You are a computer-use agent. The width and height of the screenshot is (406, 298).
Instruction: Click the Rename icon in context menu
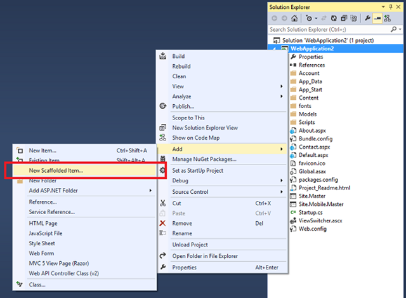tap(163, 233)
